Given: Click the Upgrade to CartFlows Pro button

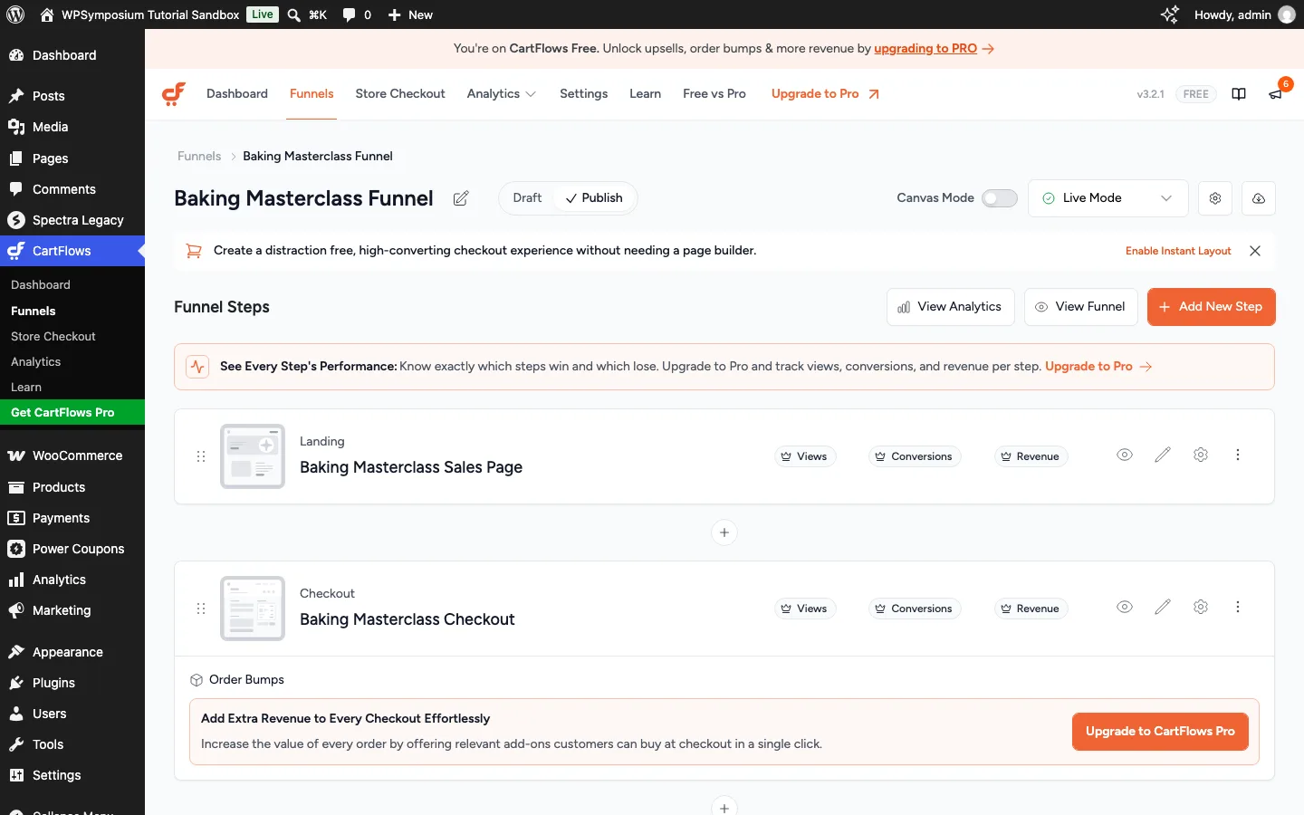Looking at the screenshot, I should point(1160,732).
